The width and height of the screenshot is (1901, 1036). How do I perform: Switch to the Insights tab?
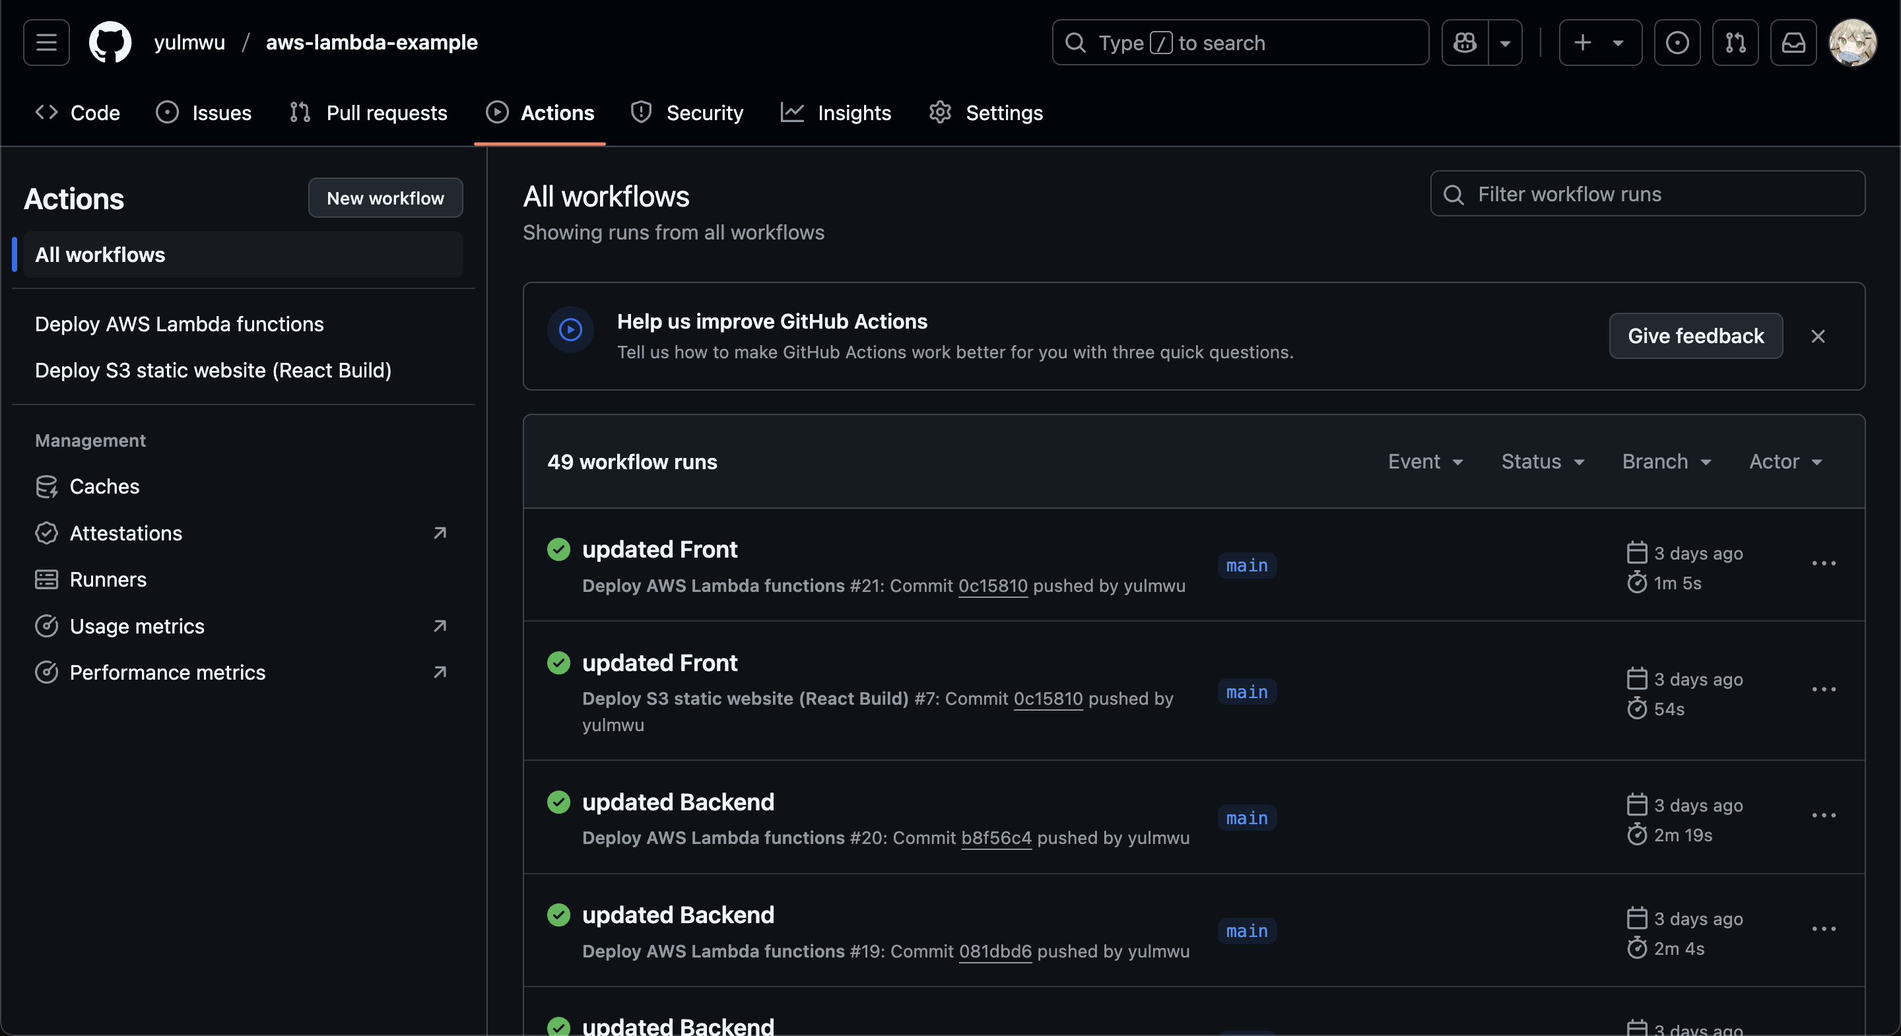[x=836, y=113]
